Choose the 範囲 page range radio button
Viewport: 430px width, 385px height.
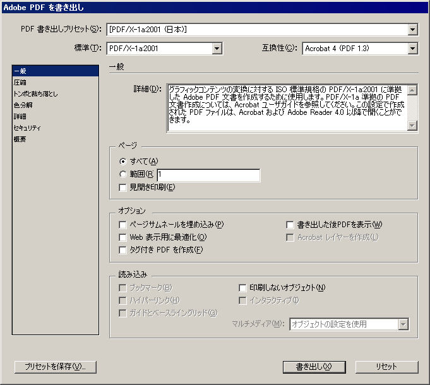tap(123, 175)
